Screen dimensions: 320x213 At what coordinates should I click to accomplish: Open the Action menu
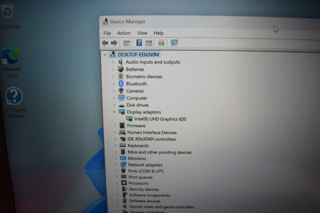tap(124, 33)
